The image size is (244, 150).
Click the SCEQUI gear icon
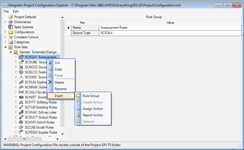(21, 57)
